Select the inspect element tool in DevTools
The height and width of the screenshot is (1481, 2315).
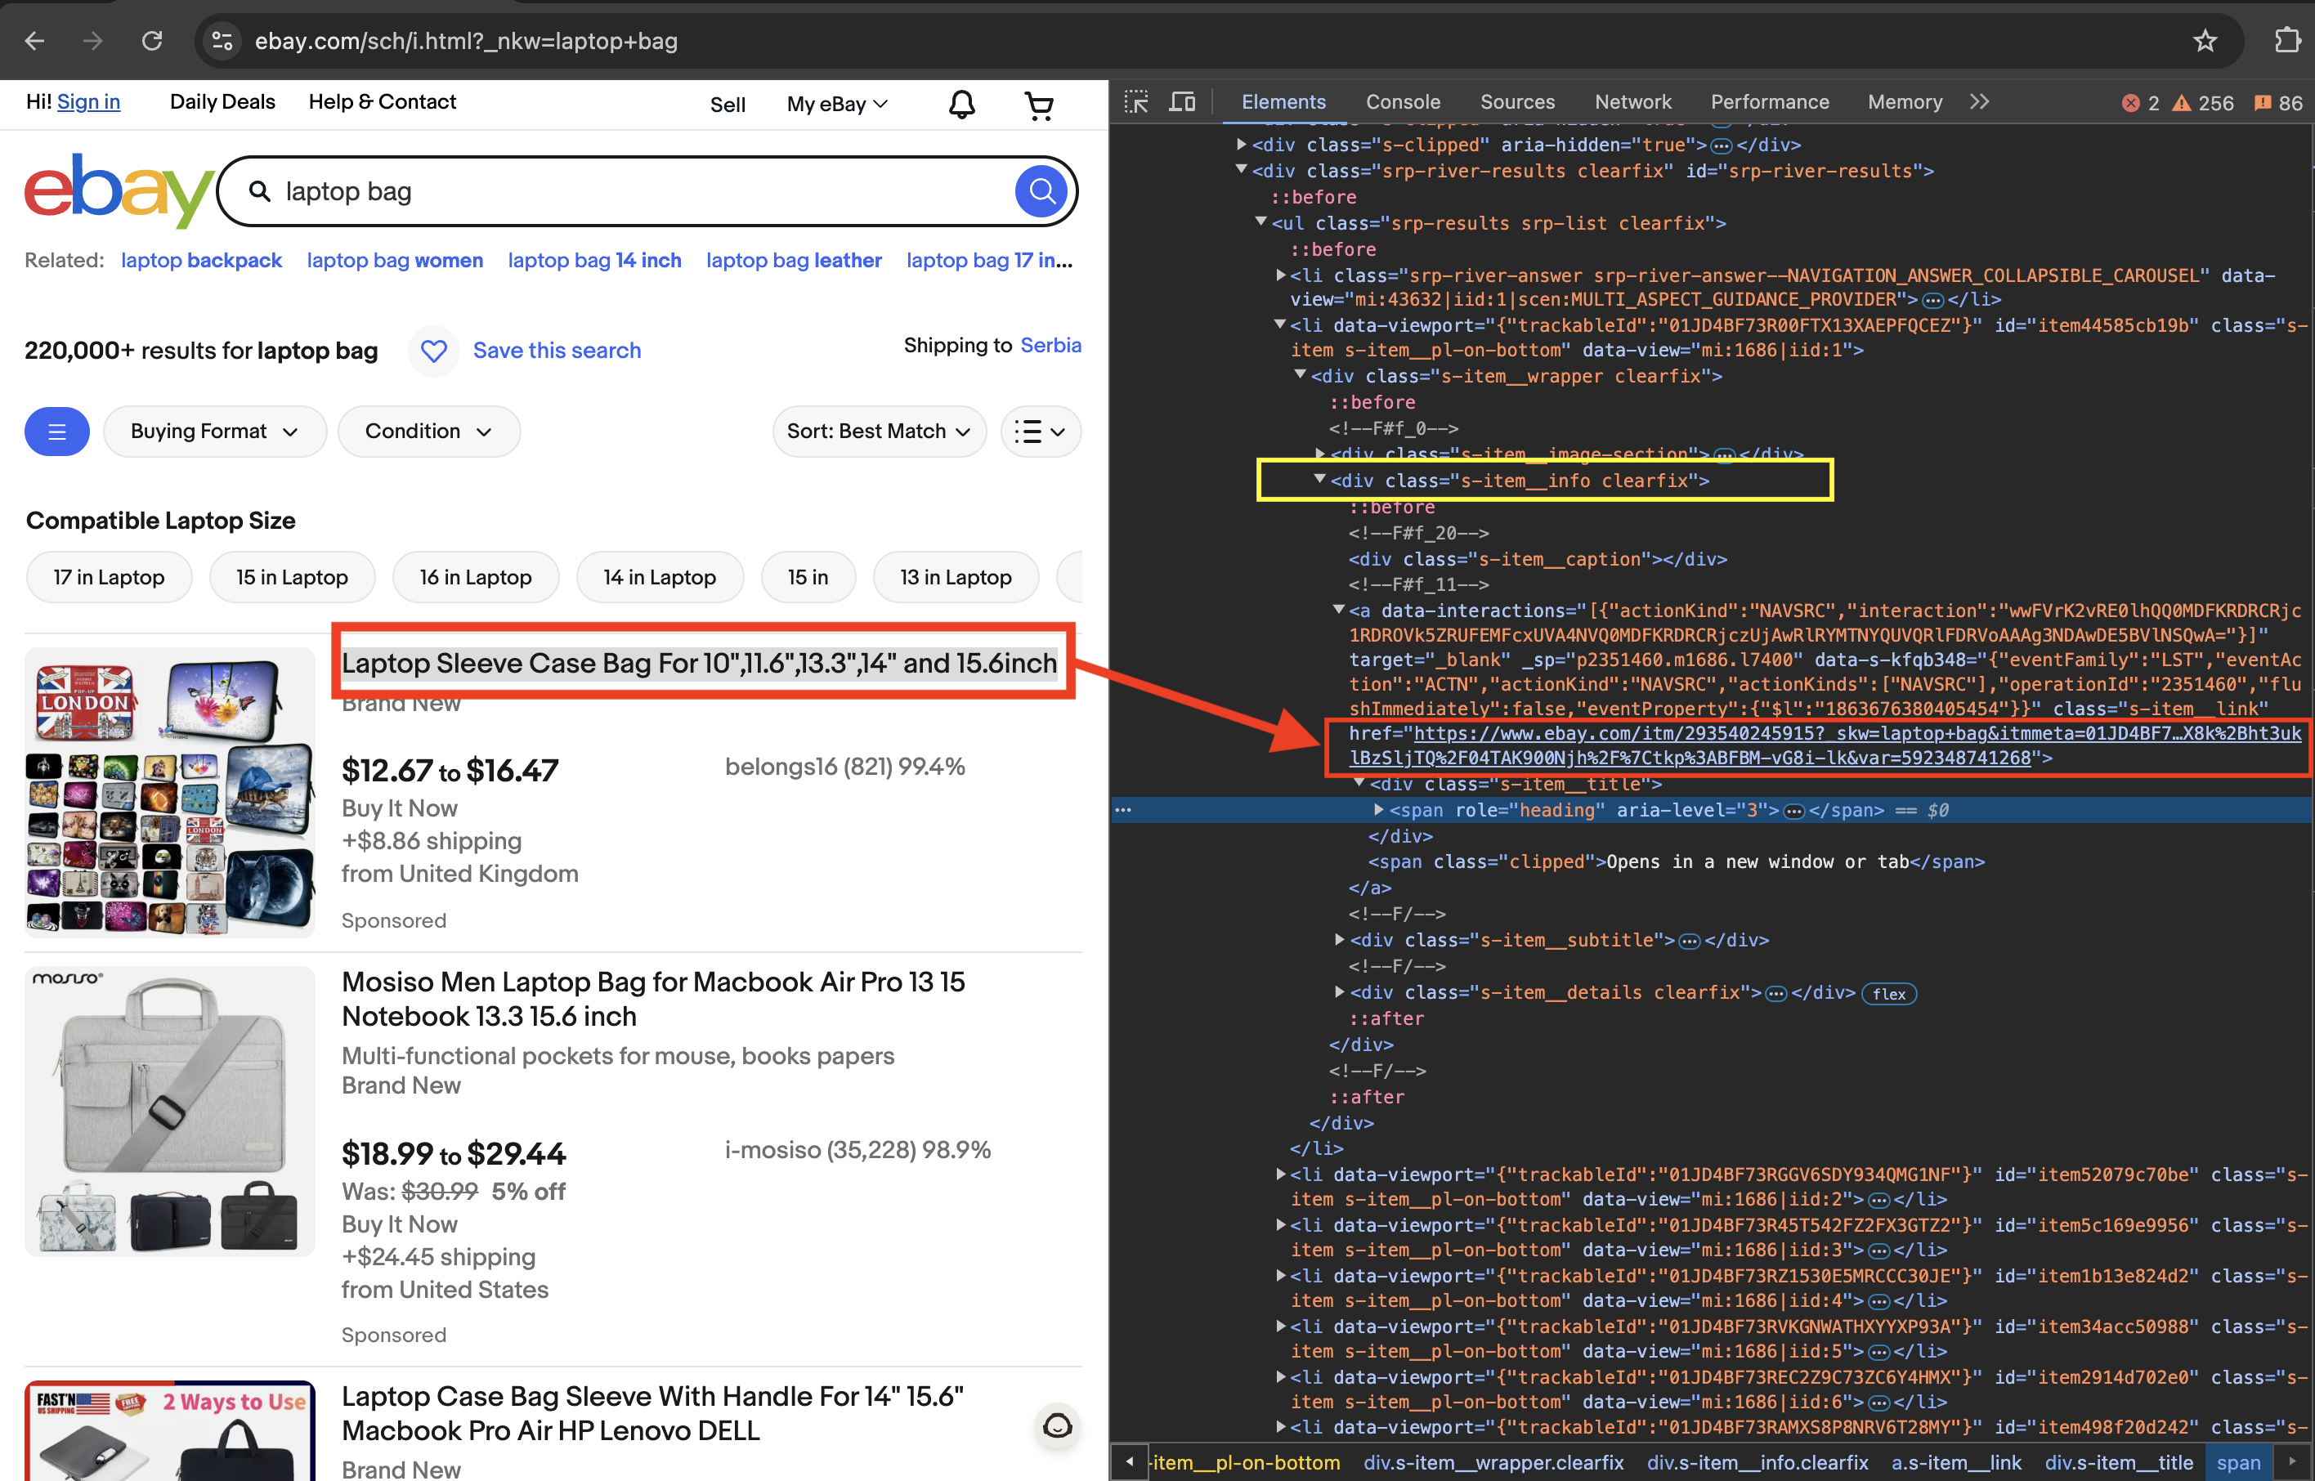coord(1136,101)
